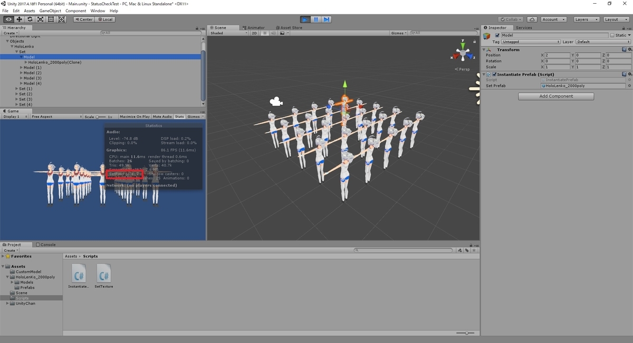
Task: Open the Free Aspect dropdown
Action: pos(56,117)
